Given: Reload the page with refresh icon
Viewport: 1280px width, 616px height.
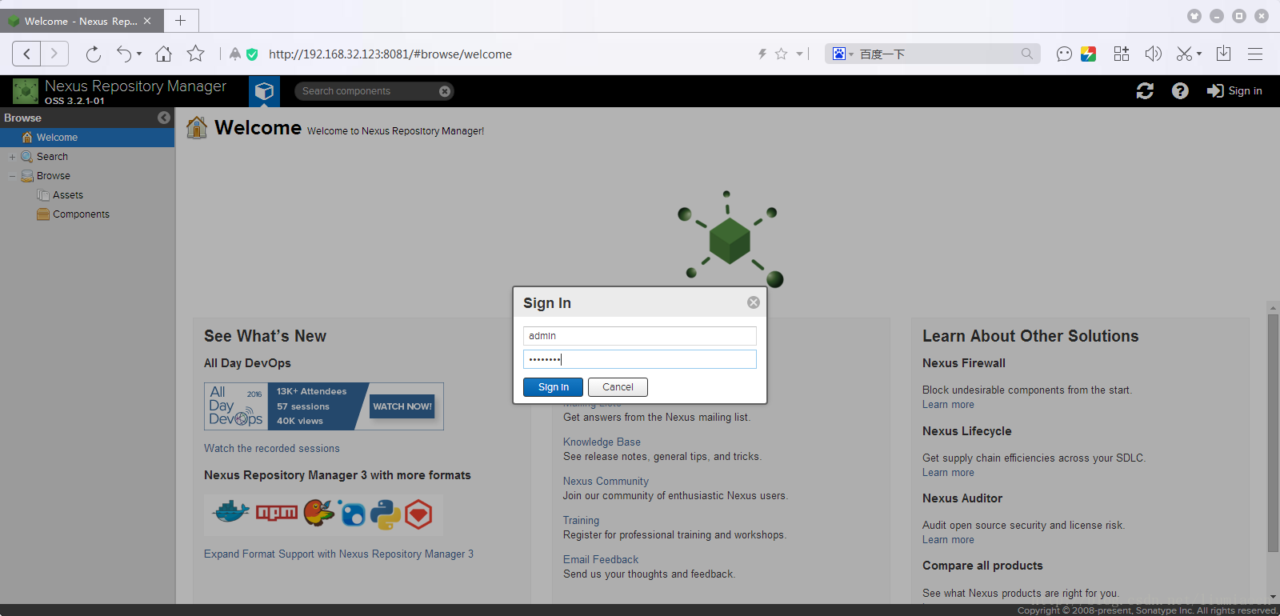Looking at the screenshot, I should coord(94,54).
